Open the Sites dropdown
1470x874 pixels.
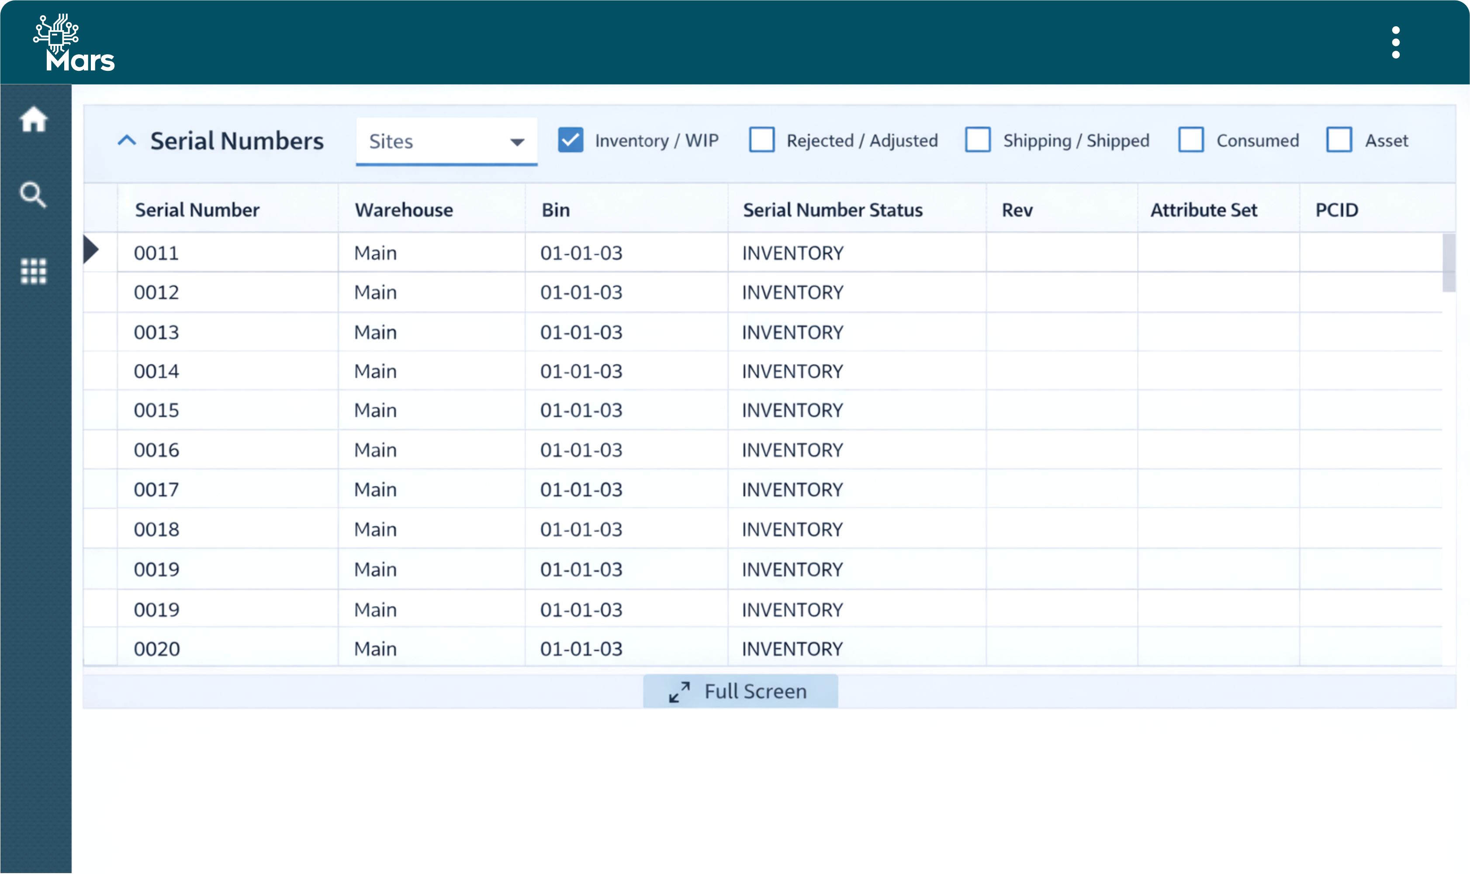pos(446,141)
